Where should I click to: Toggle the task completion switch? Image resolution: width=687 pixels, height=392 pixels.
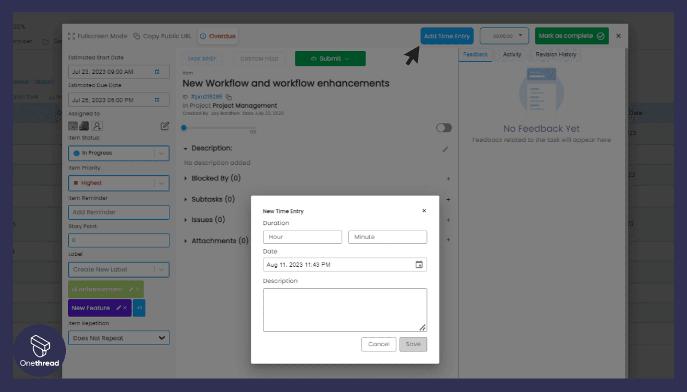(x=444, y=128)
